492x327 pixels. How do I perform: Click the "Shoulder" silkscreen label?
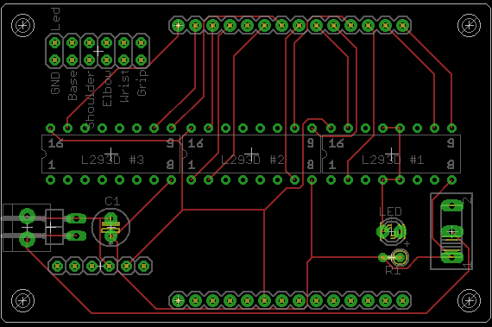tap(90, 100)
